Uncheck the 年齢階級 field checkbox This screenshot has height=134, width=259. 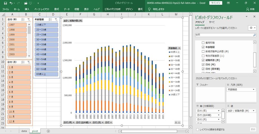point(203,47)
